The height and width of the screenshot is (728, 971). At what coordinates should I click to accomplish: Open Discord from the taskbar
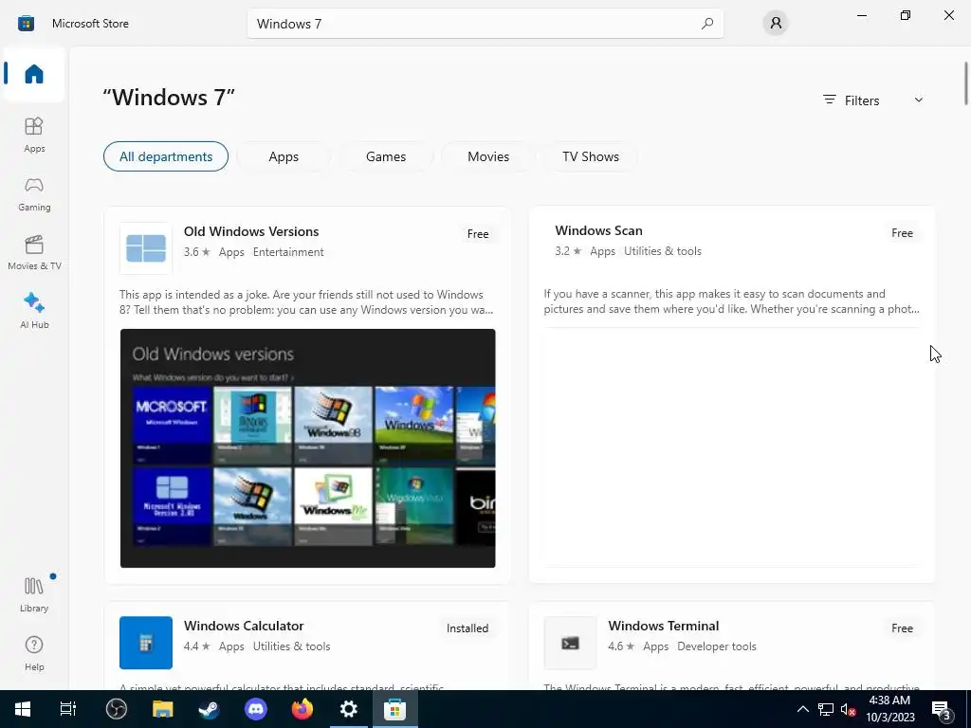255,709
